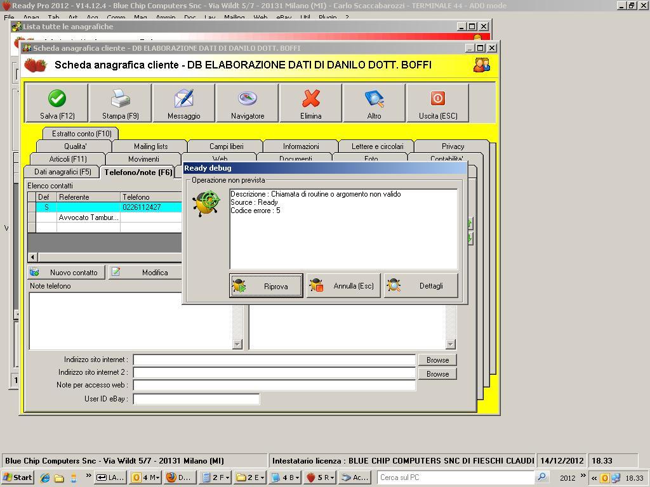Screen dimensions: 650x487
Task: Open error Dettagli in Ready debug
Action: (421, 285)
